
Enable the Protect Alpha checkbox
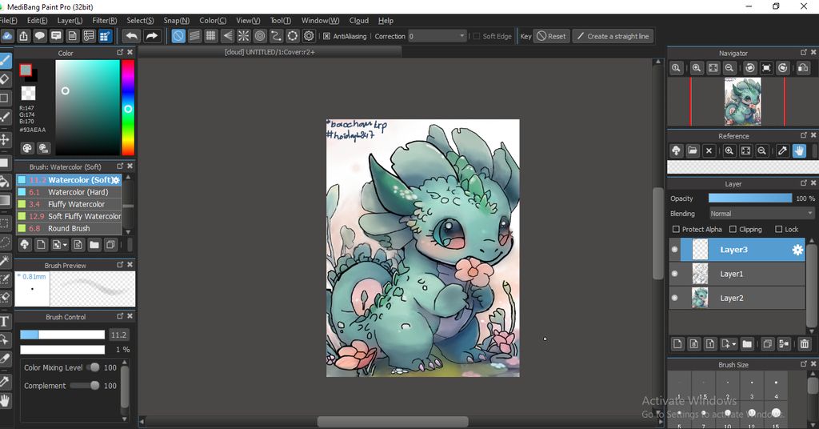676,230
